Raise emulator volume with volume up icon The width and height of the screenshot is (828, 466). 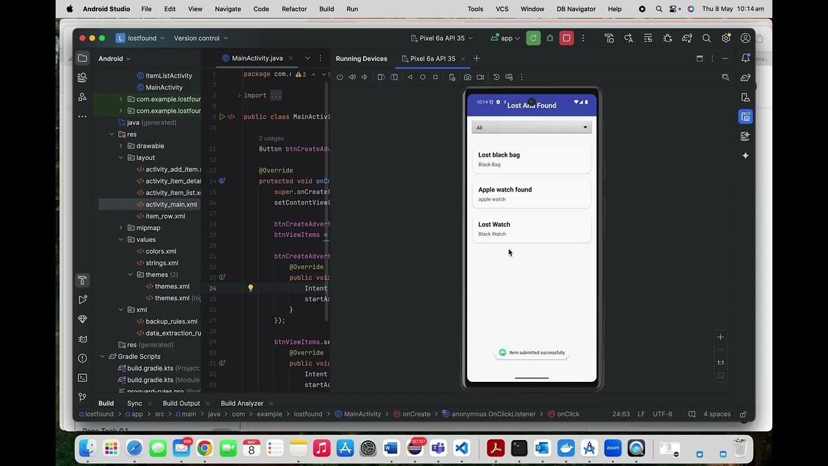pos(352,77)
